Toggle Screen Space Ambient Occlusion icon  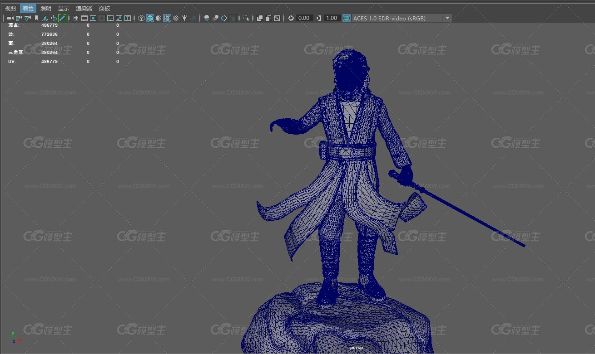[207, 18]
